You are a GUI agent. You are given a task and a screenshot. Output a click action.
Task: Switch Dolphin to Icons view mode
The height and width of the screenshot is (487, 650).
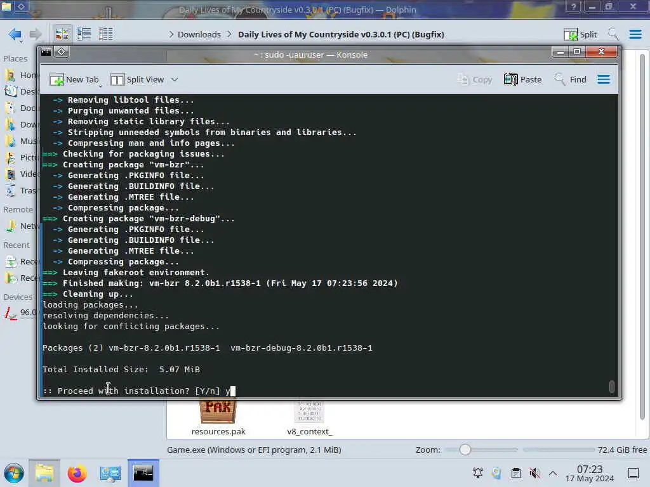(62, 34)
